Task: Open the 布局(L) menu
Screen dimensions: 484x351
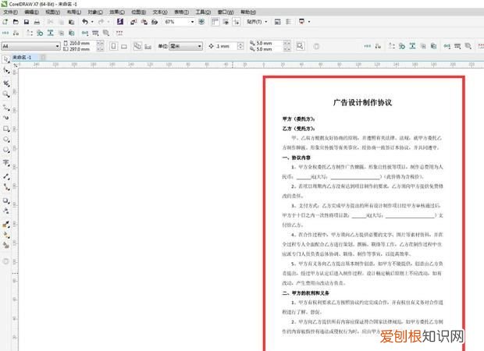Action: pyautogui.click(x=74, y=12)
